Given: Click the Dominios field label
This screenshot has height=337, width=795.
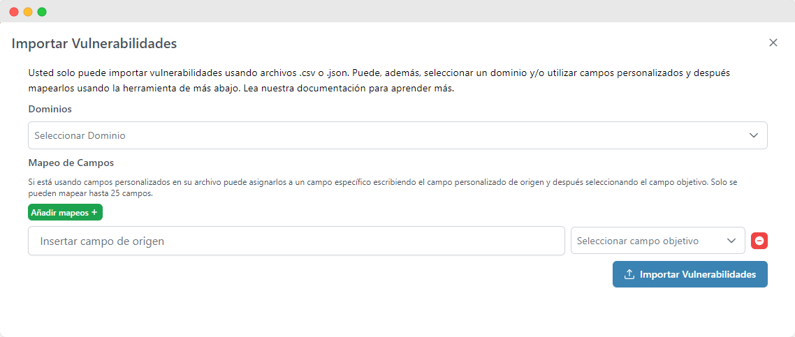Looking at the screenshot, I should (50, 109).
